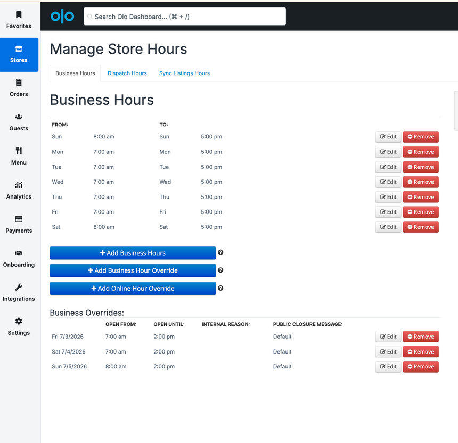Click help icon beside Add Business Hours
Image resolution: width=458 pixels, height=443 pixels.
click(x=220, y=252)
